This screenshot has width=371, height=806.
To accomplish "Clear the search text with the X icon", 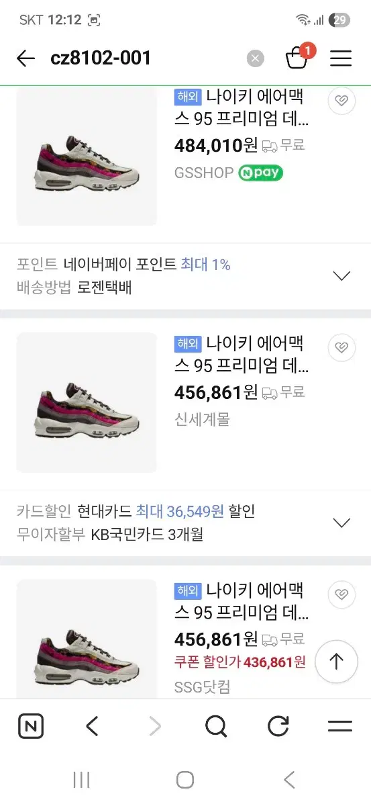I will pos(255,58).
